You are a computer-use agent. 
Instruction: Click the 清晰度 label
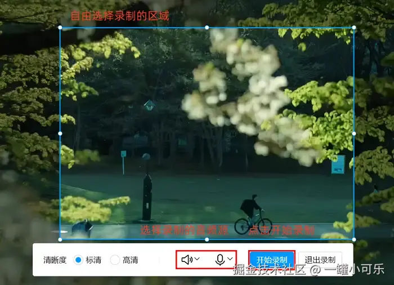point(55,260)
